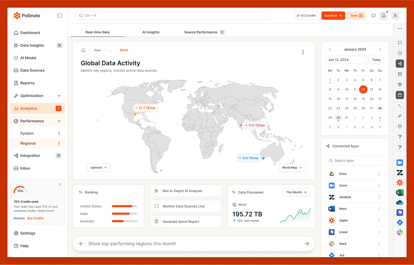Click the notifications bell icon
Image resolution: width=414 pixels, height=265 pixels.
click(384, 16)
